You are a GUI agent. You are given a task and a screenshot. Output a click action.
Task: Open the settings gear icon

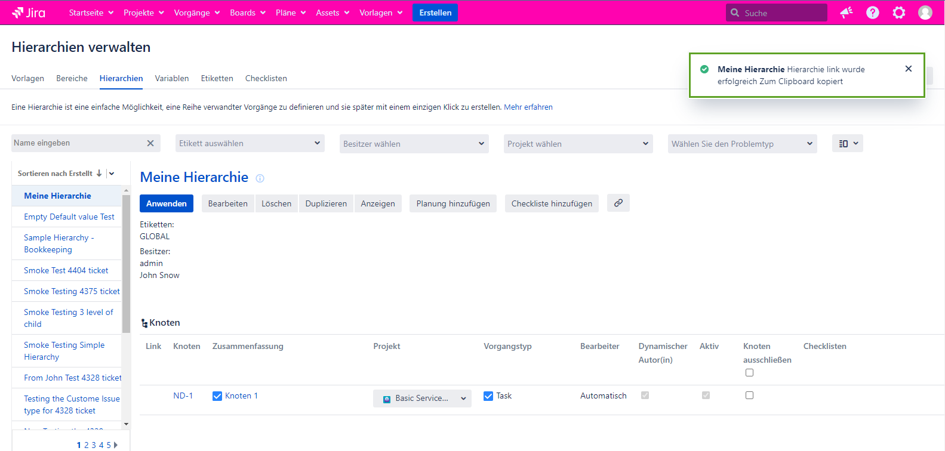pyautogui.click(x=899, y=13)
